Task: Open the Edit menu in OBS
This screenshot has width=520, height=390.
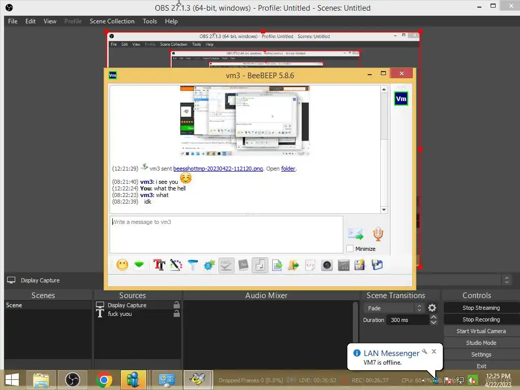Action: (30, 21)
